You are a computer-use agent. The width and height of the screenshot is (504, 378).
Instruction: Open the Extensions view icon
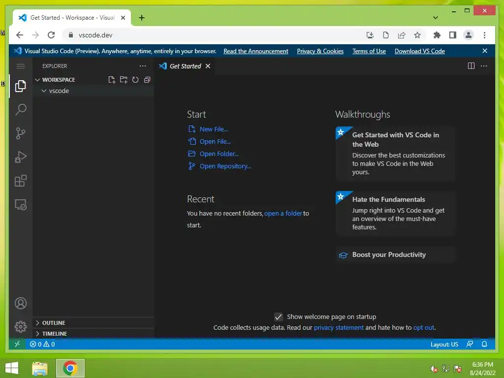point(21,181)
